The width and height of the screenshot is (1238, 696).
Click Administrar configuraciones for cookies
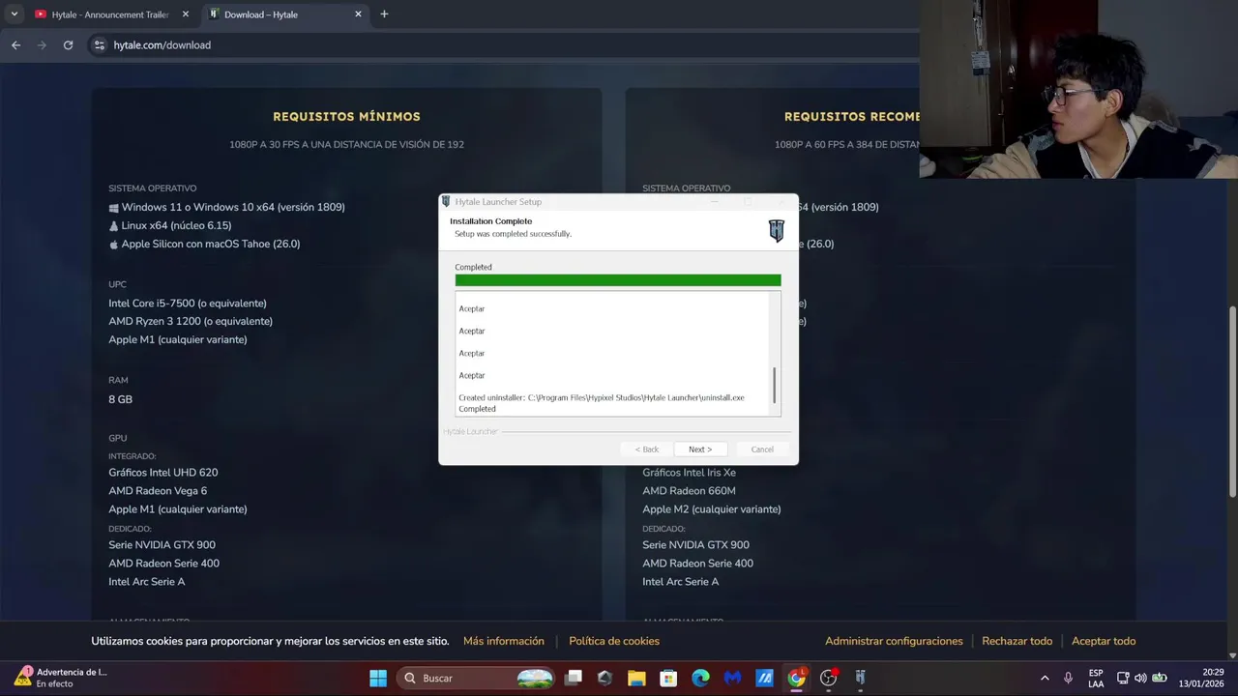(894, 641)
